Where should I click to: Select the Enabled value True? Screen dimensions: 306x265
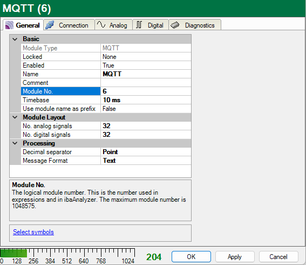pyautogui.click(x=146, y=65)
